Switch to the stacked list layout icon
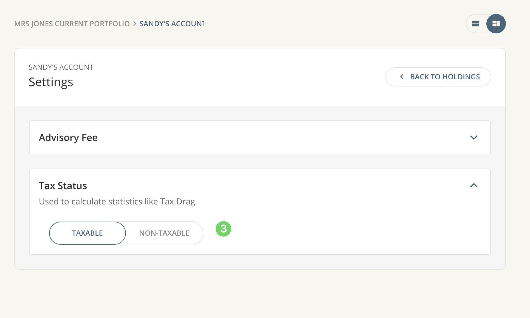 (x=475, y=24)
